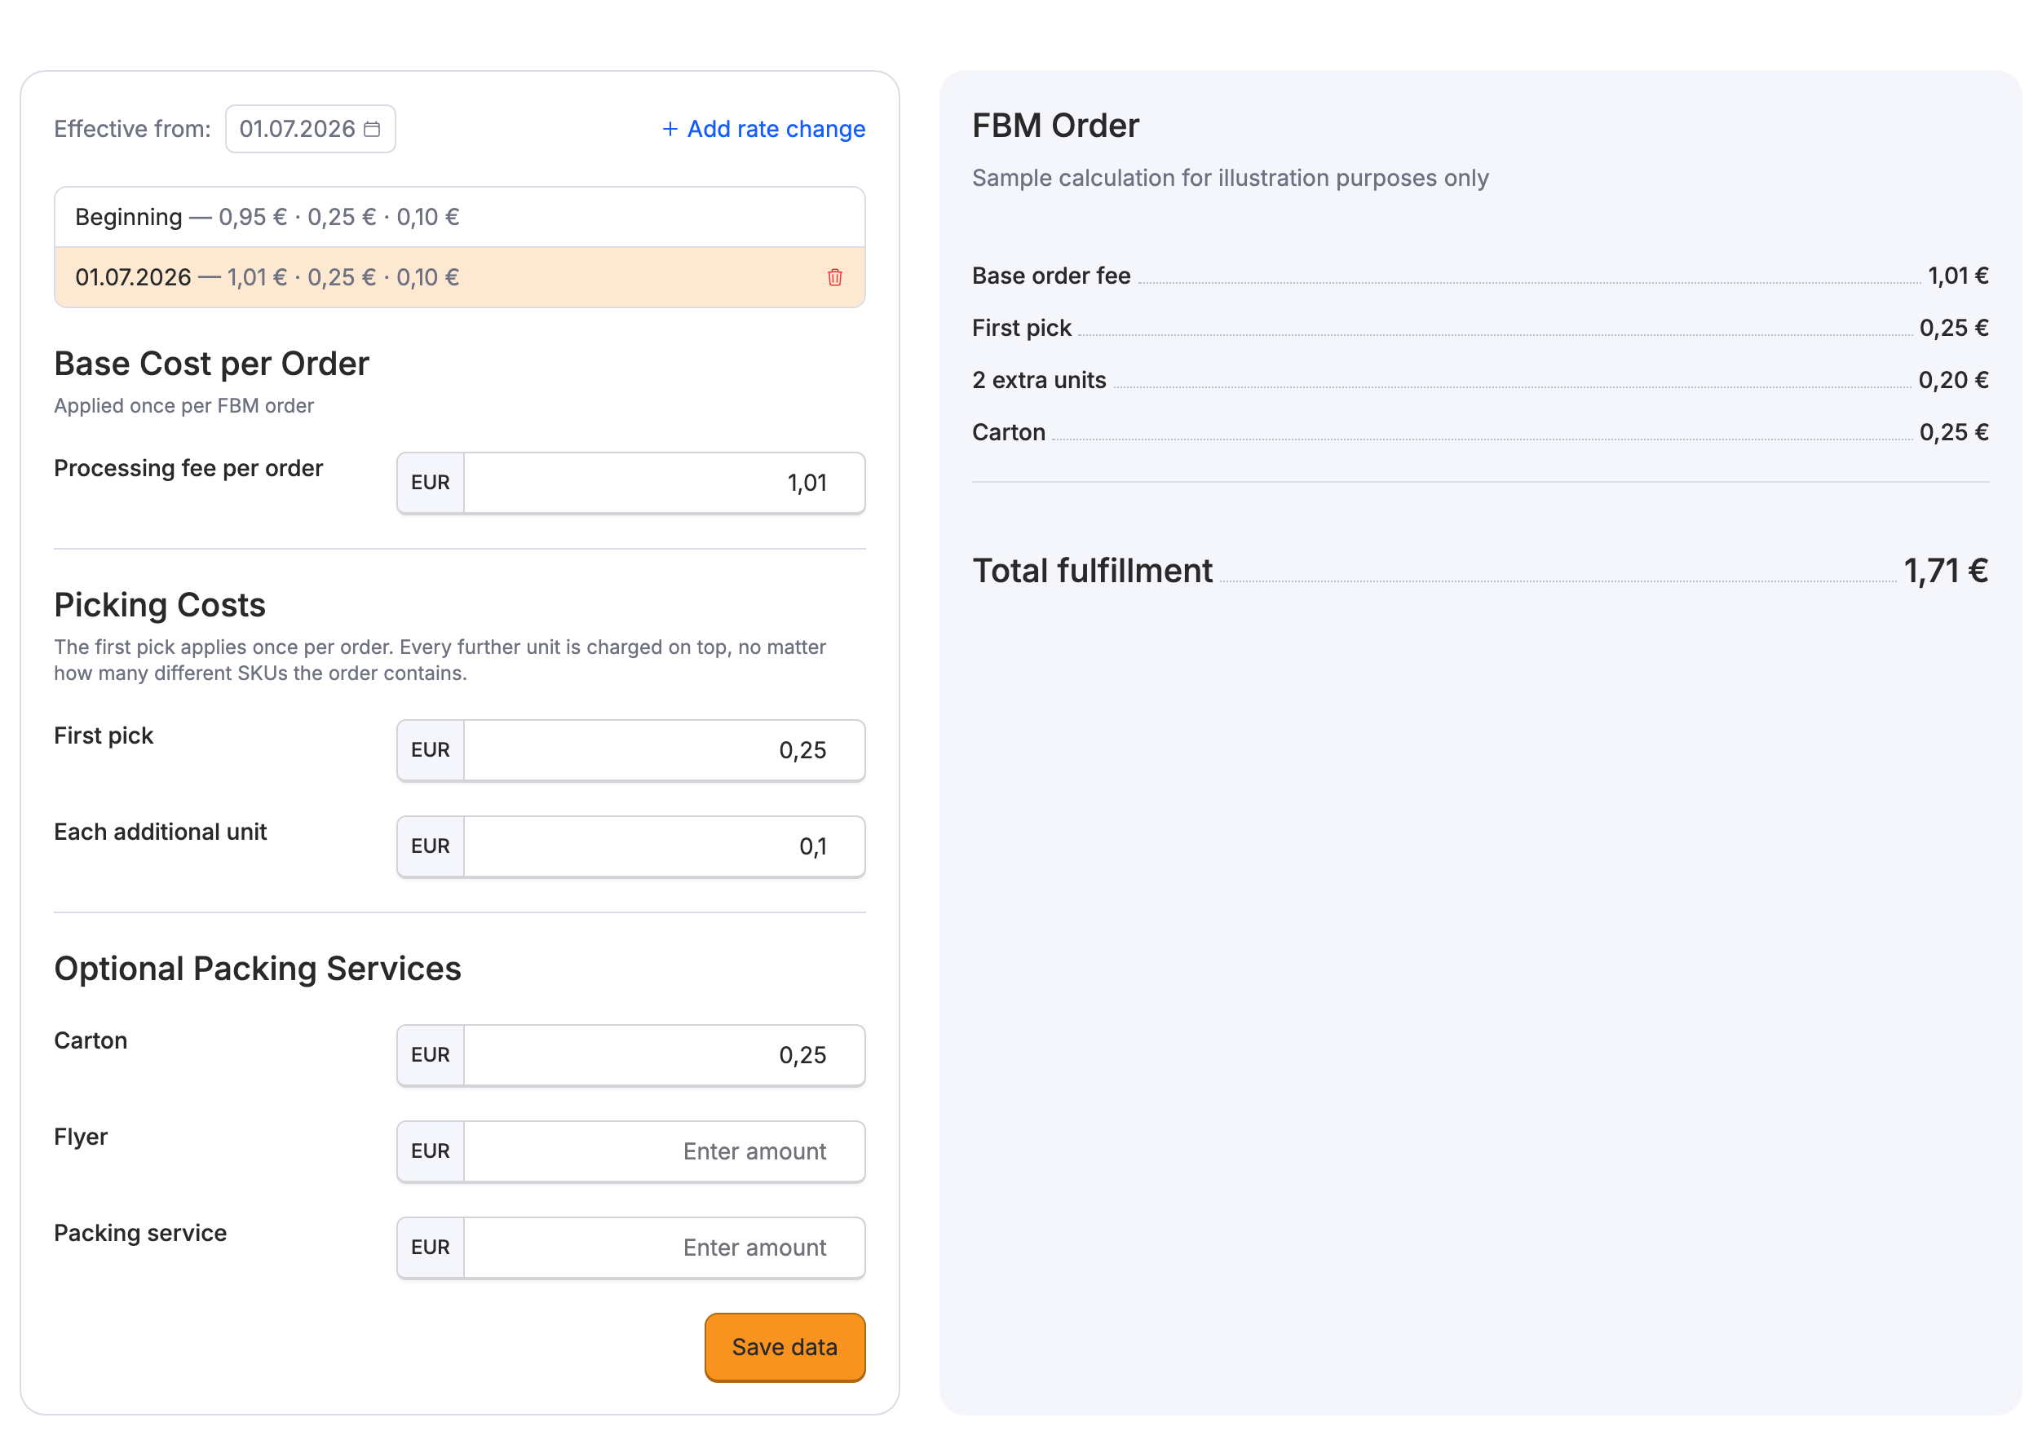
Task: Click the calendar icon in date field
Action: tap(371, 129)
